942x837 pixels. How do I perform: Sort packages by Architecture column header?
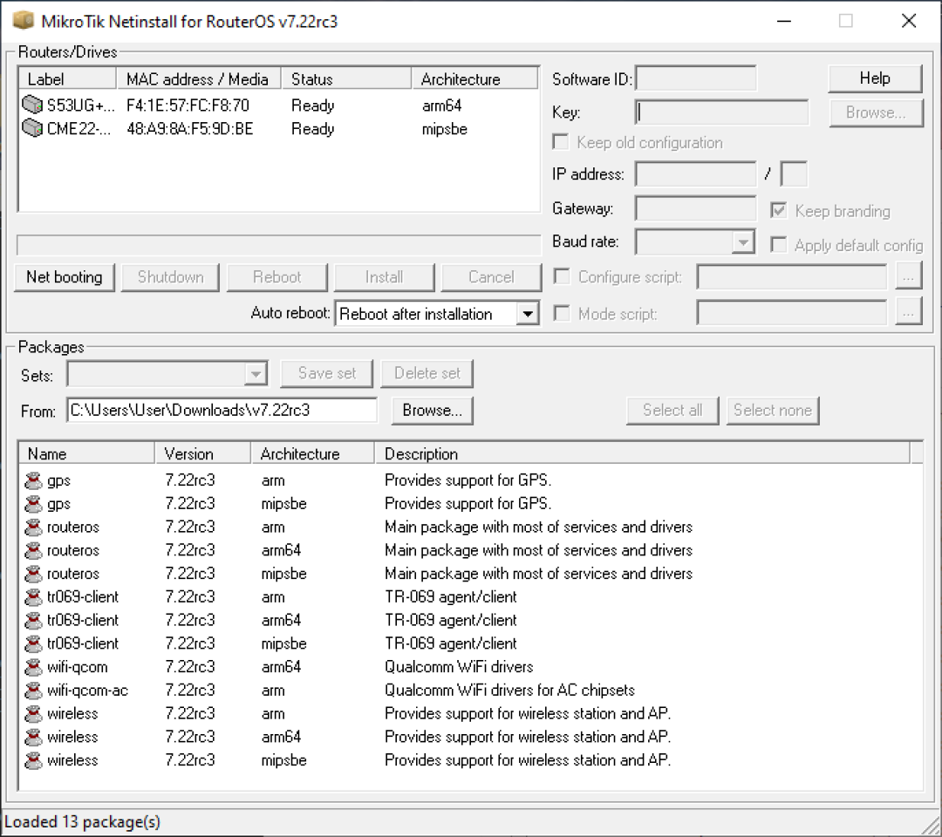coord(312,453)
